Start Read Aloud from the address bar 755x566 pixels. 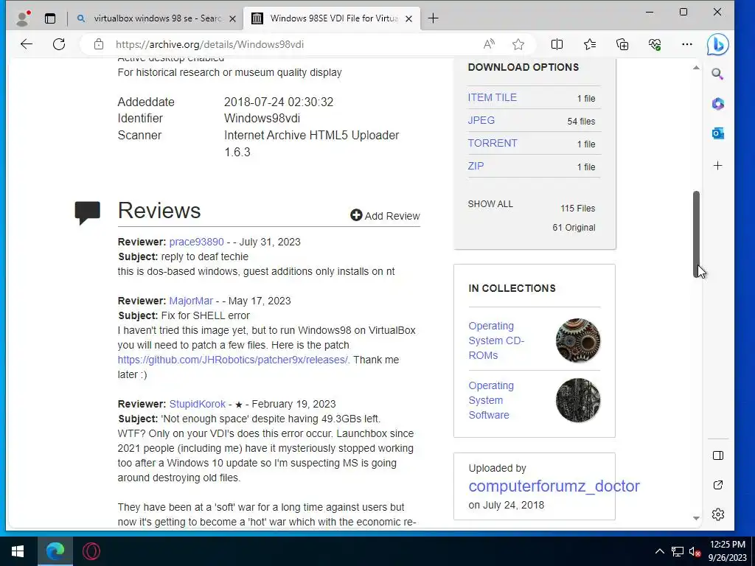click(x=489, y=44)
